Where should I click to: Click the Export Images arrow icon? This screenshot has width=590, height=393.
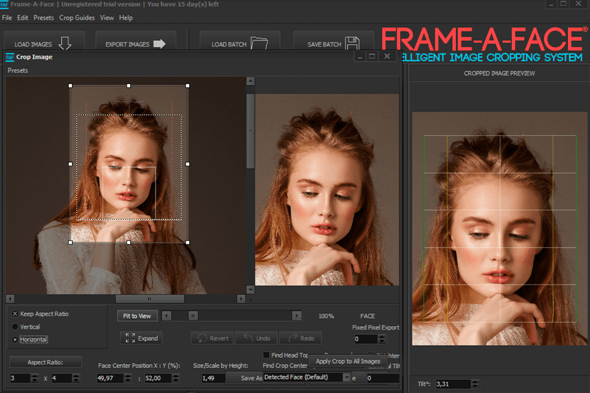159,44
